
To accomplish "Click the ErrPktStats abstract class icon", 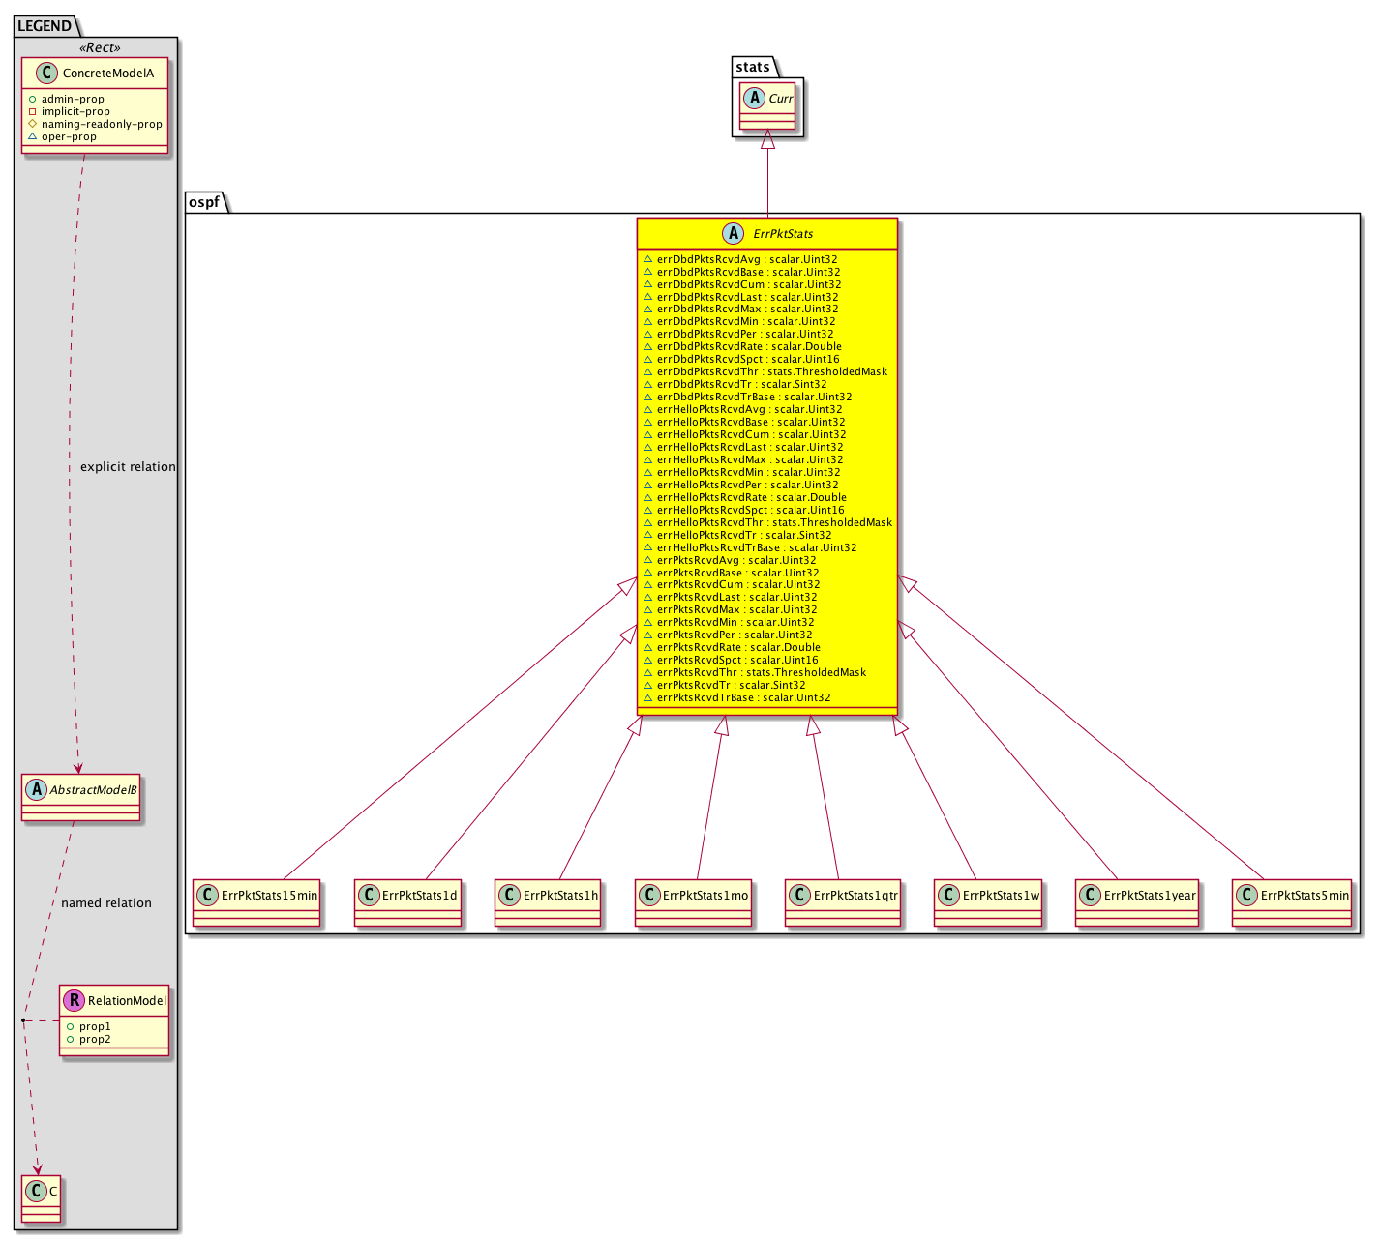I will tap(733, 234).
